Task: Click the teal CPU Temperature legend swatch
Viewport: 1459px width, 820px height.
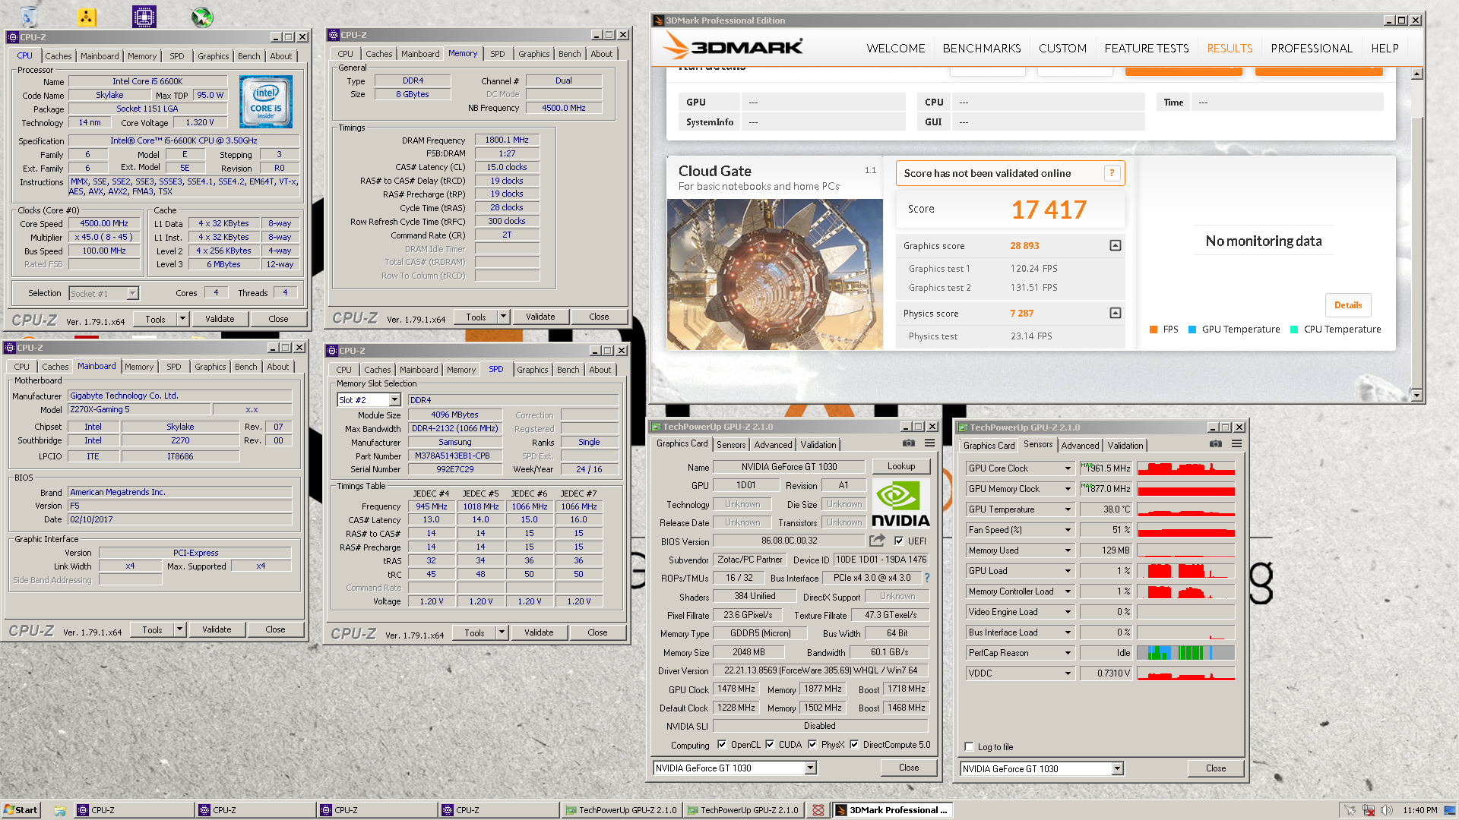Action: pos(1294,329)
